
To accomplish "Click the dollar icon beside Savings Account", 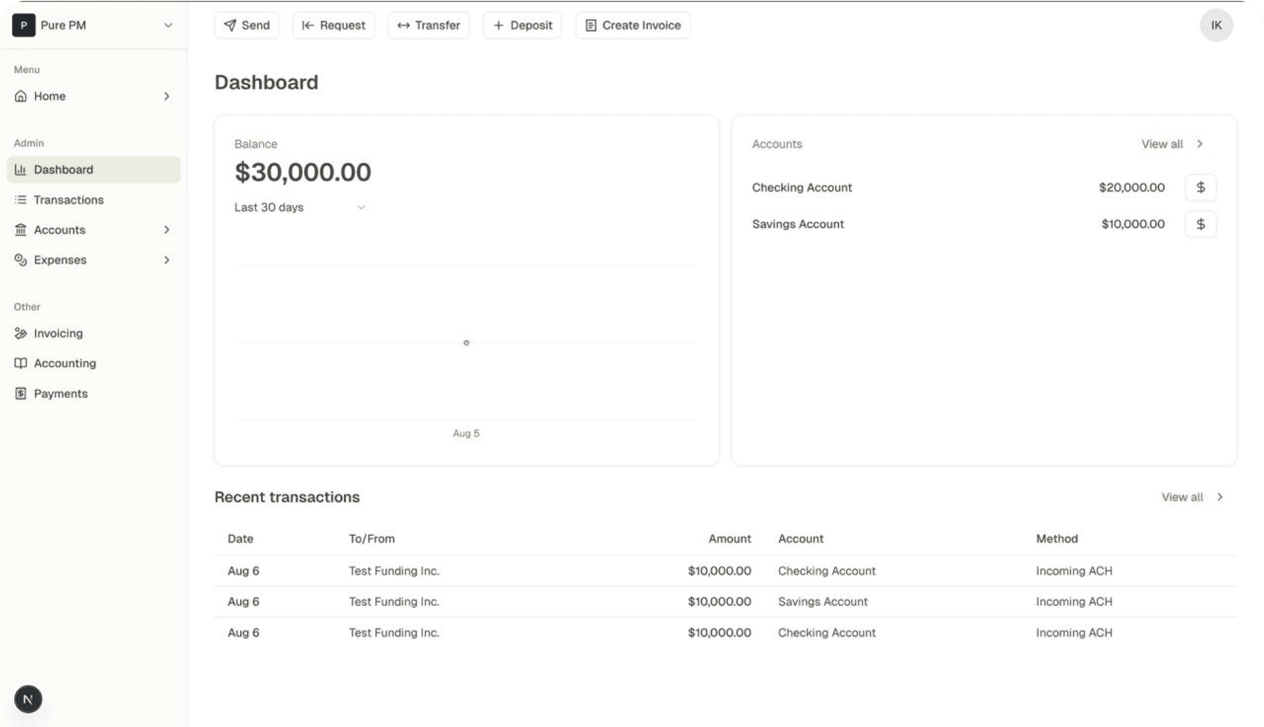I will coord(1201,224).
